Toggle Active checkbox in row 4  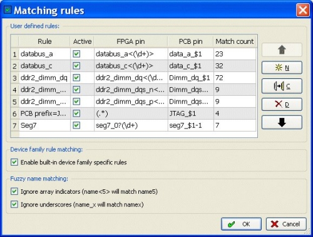pyautogui.click(x=76, y=90)
